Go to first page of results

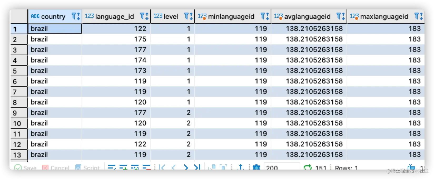tap(162, 167)
